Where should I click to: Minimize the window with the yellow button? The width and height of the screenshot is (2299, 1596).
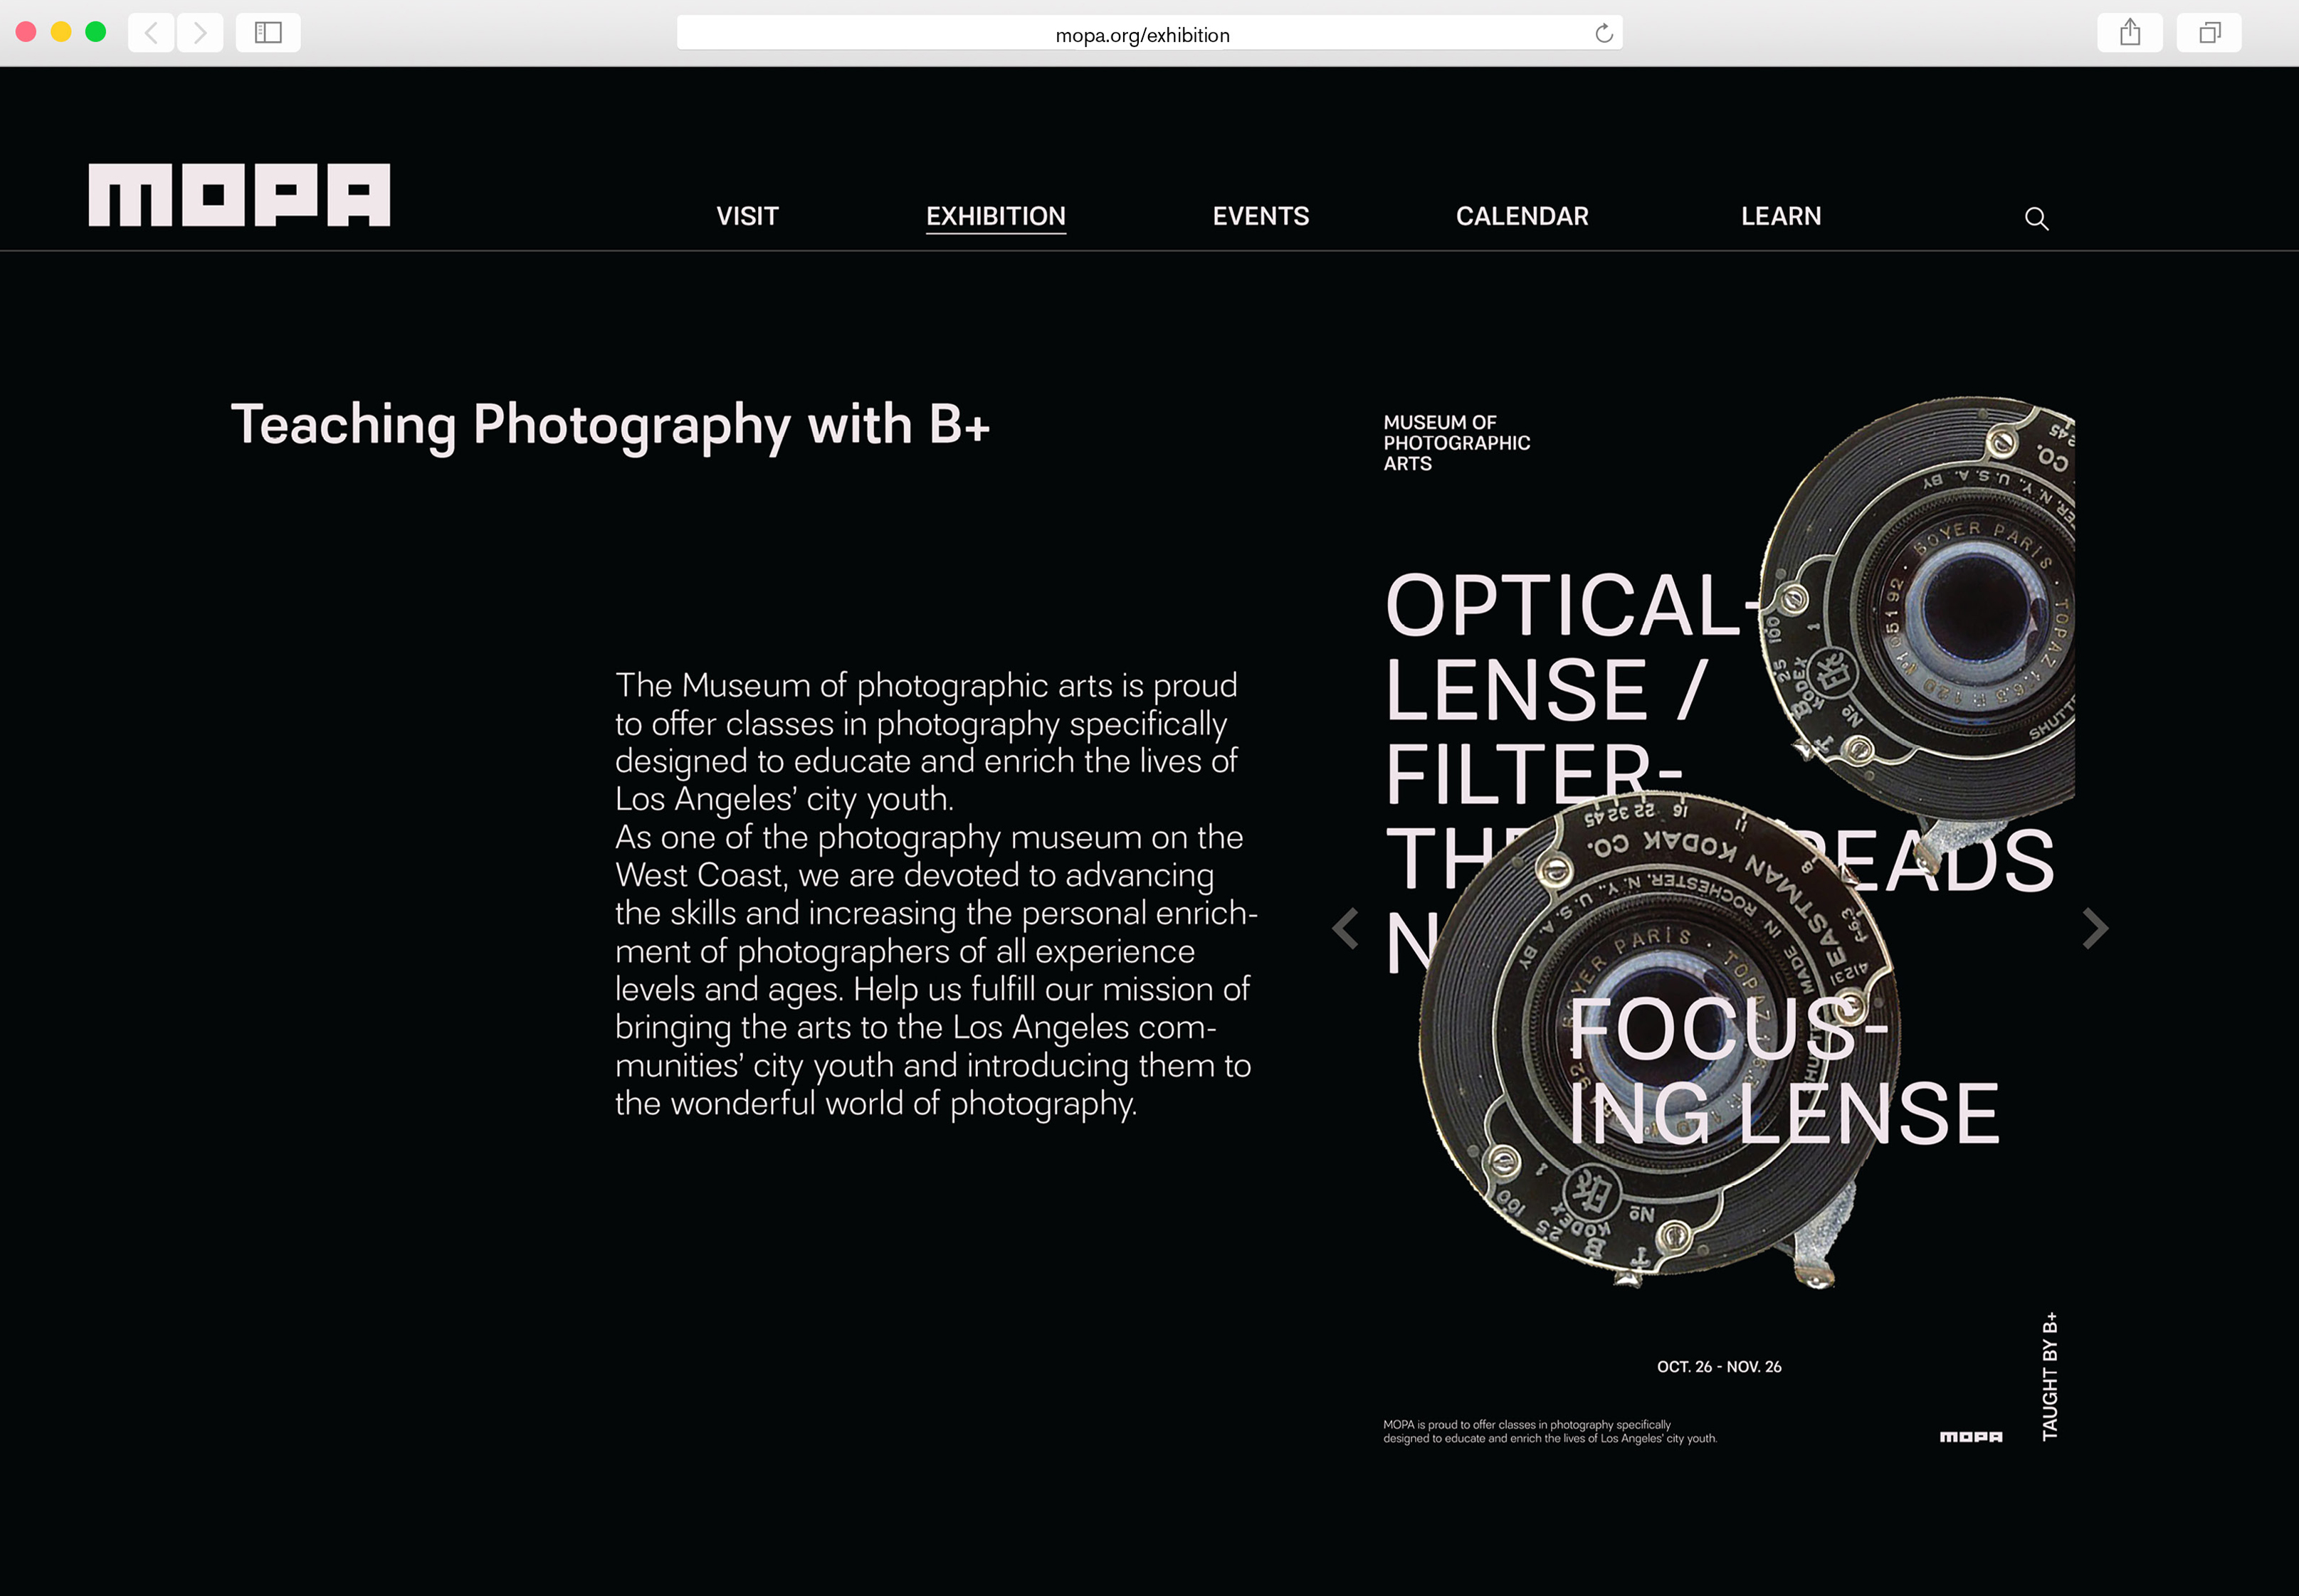(x=61, y=32)
